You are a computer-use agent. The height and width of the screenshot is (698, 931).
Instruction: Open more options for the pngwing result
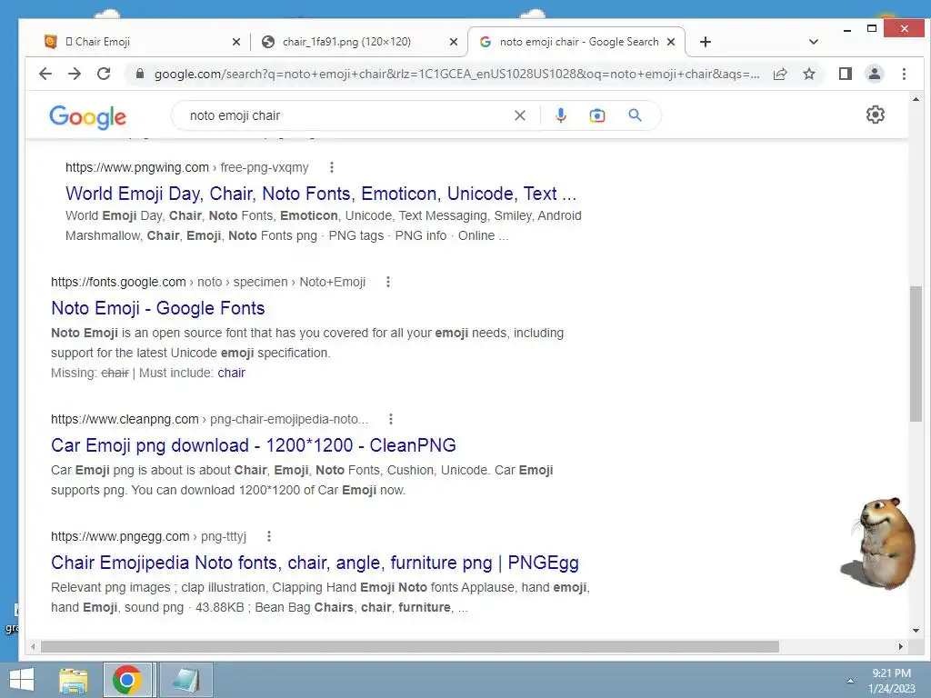click(x=332, y=167)
